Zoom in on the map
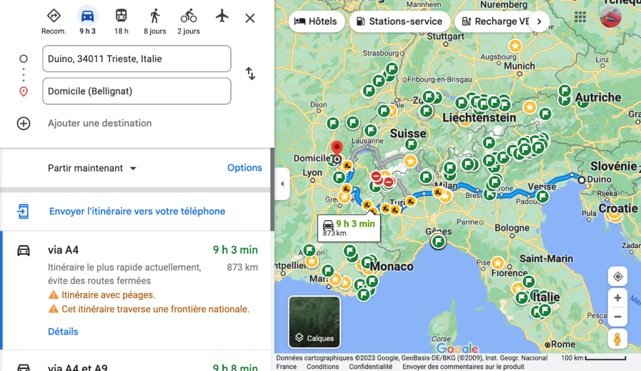The width and height of the screenshot is (641, 371). (x=618, y=298)
